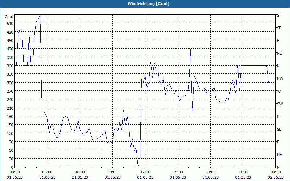Click the 18:00 time label
290x181 pixels.
pos(211,172)
